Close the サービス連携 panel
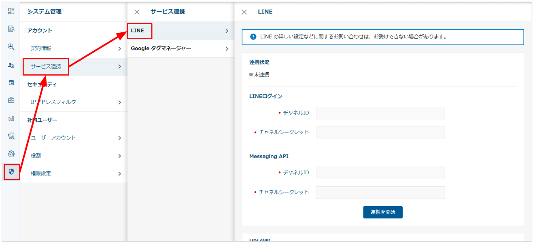535x245 pixels. [137, 12]
